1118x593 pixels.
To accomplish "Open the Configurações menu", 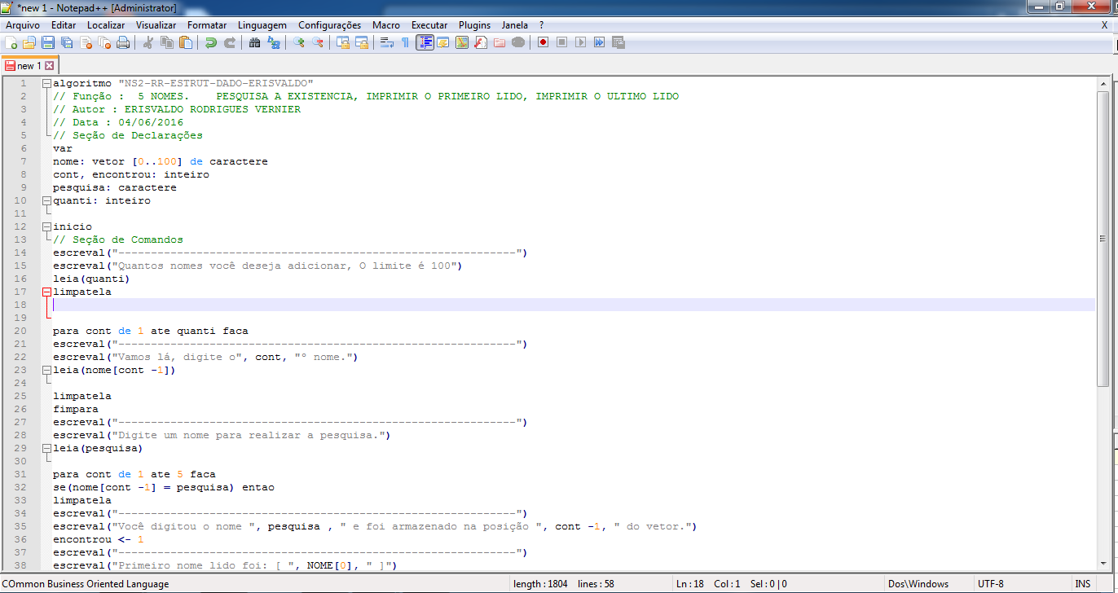I will (x=329, y=25).
